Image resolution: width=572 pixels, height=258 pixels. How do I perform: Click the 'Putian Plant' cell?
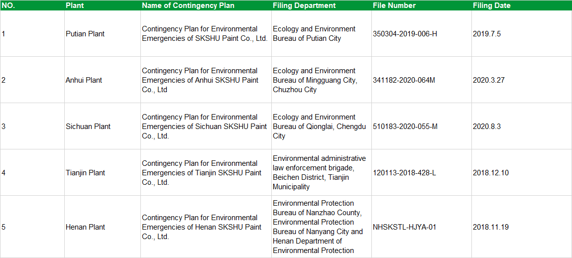(x=85, y=34)
